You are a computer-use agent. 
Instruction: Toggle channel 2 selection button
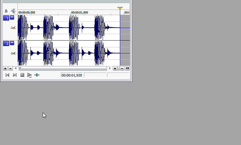pos(6,44)
